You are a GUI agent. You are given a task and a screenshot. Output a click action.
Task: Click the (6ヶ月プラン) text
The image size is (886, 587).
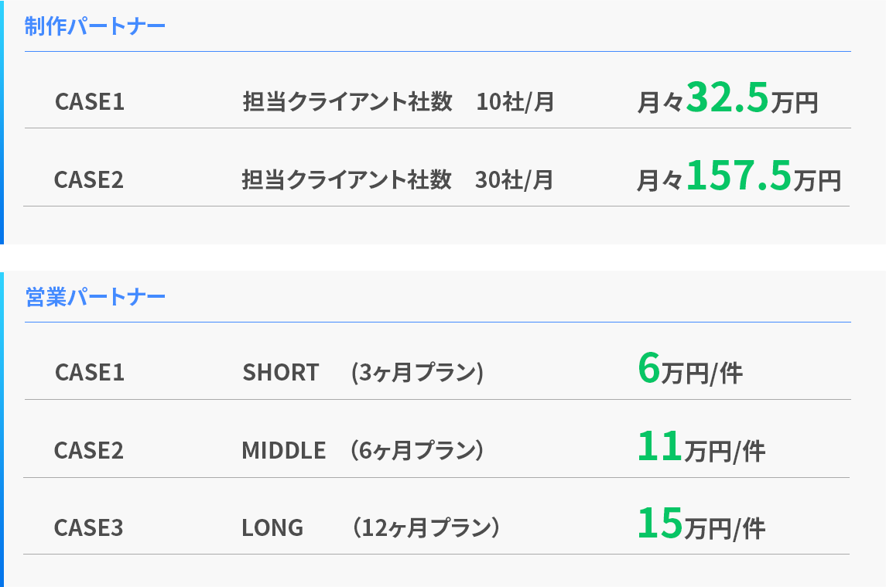(x=416, y=450)
